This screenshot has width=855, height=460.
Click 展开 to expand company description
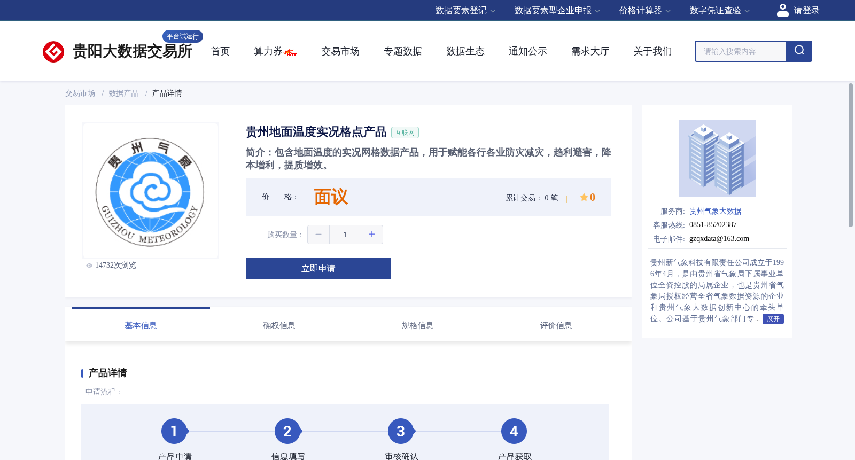[773, 319]
